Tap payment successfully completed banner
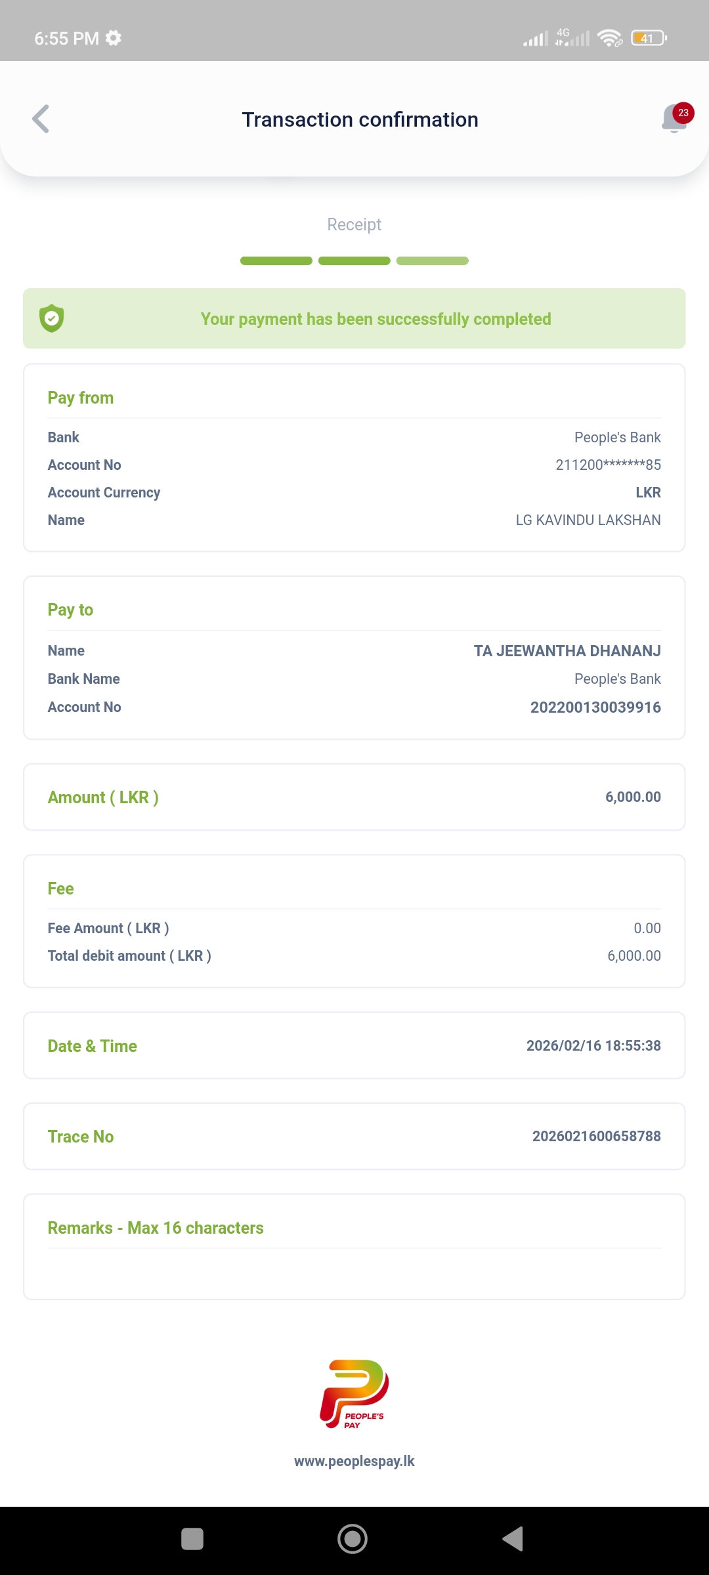709x1575 pixels. (x=376, y=319)
